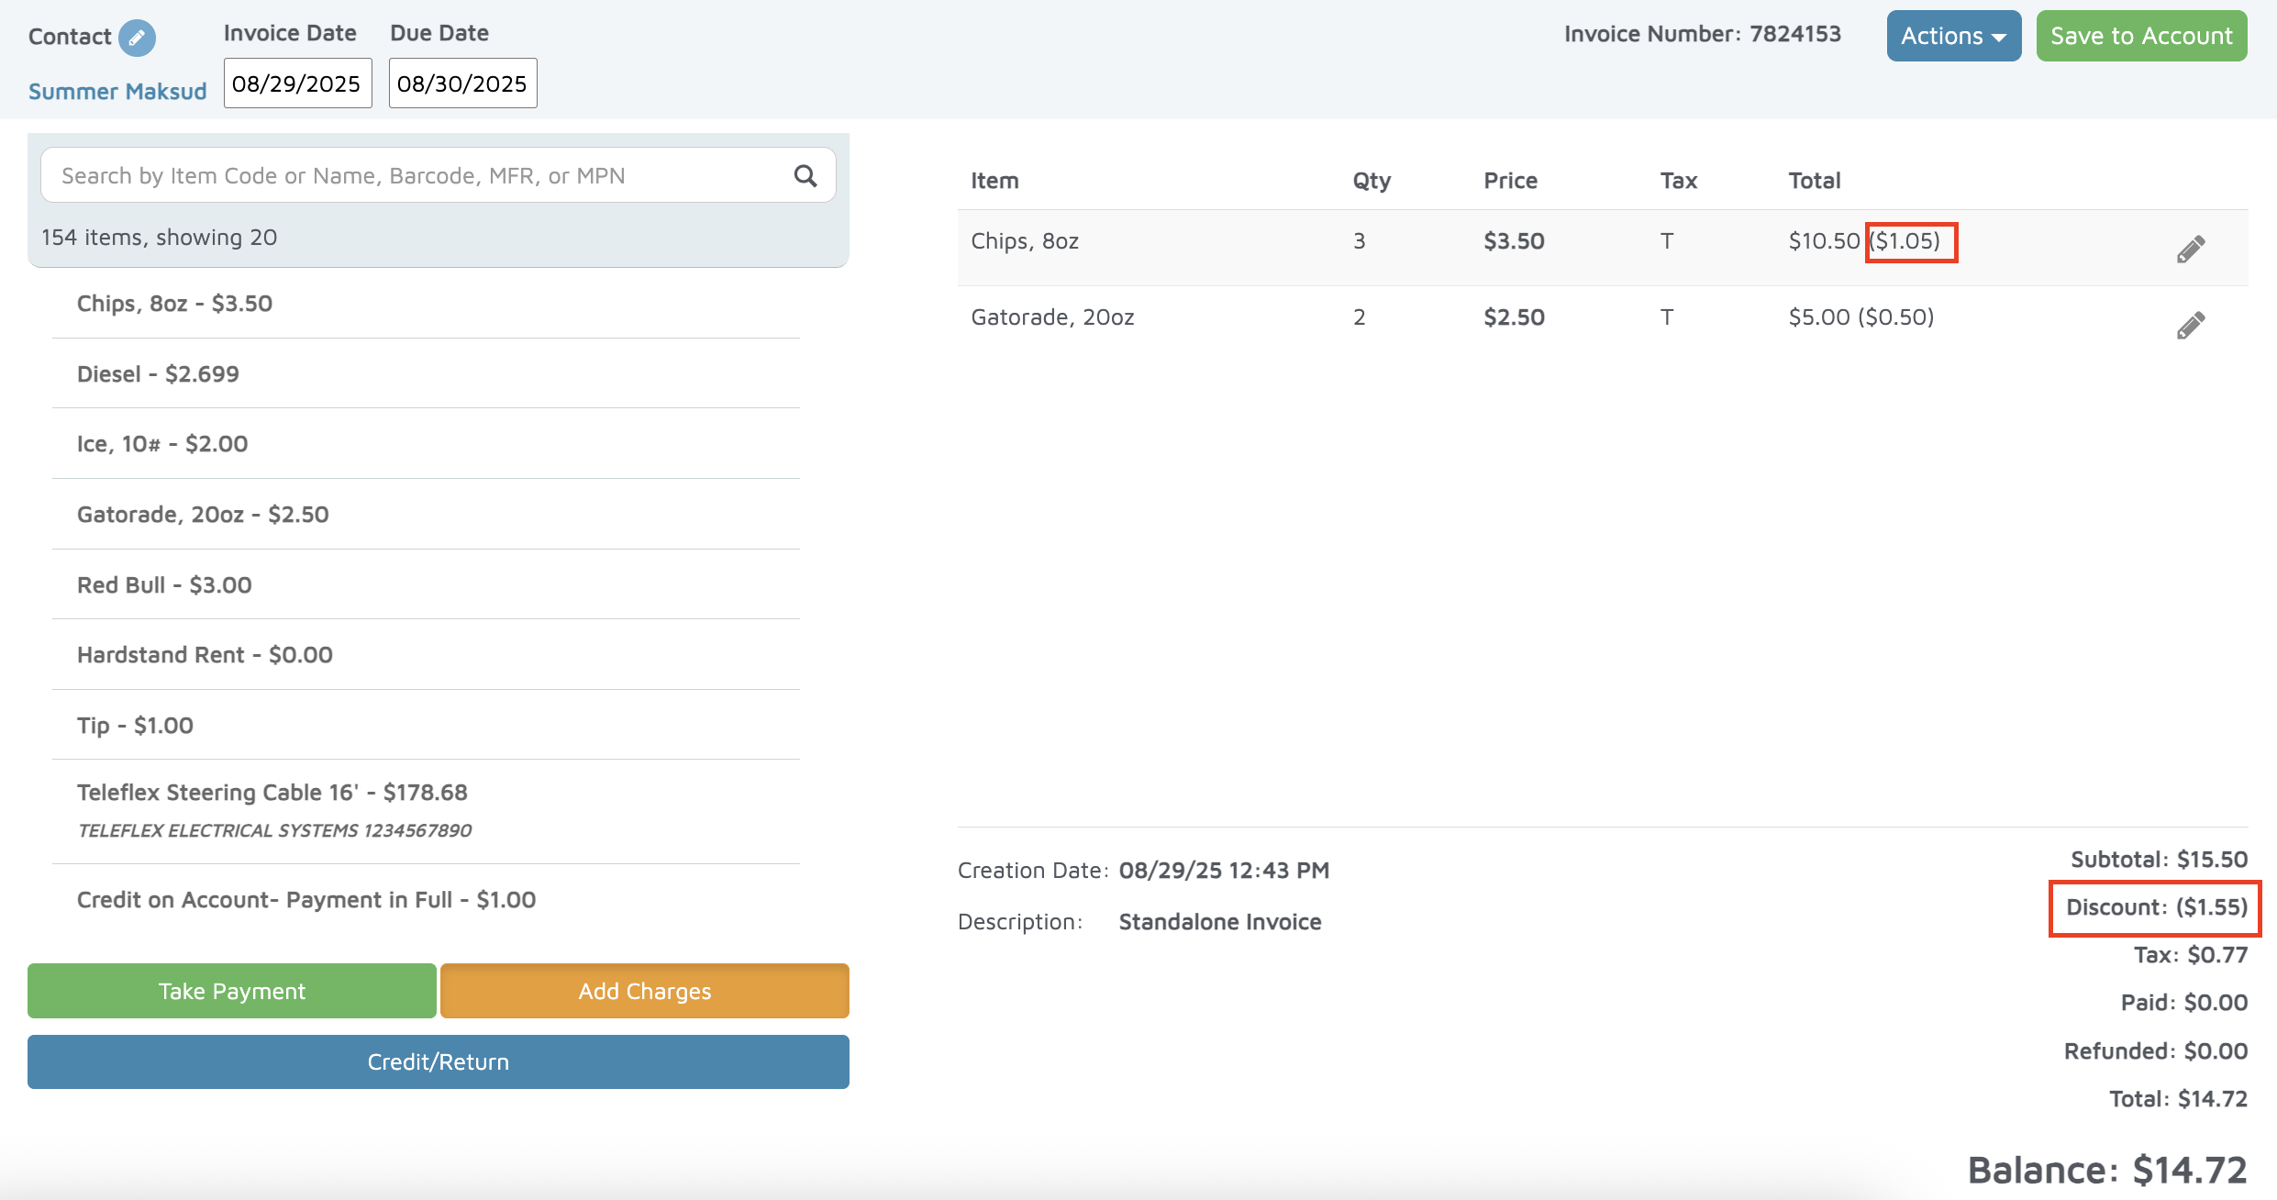Click the Invoice Date field
Image resolution: width=2277 pixels, height=1200 pixels.
click(297, 83)
